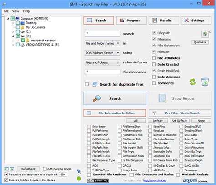Check the Drive Letter checkbox
Screen dimensions: 216x185
pyautogui.click(x=89, y=127)
